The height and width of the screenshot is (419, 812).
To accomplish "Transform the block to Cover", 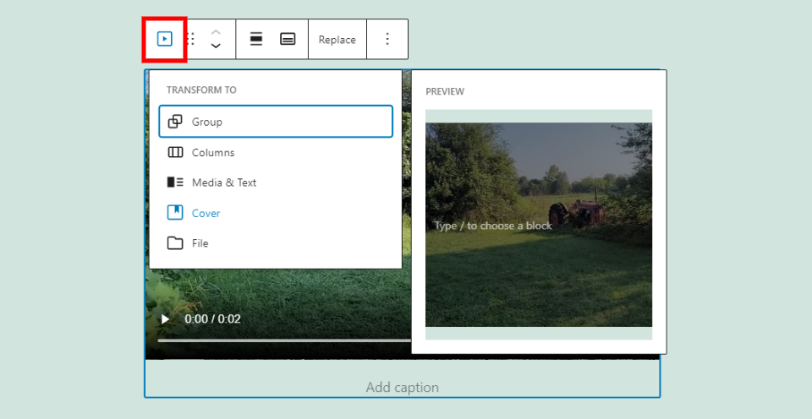I will click(x=206, y=213).
